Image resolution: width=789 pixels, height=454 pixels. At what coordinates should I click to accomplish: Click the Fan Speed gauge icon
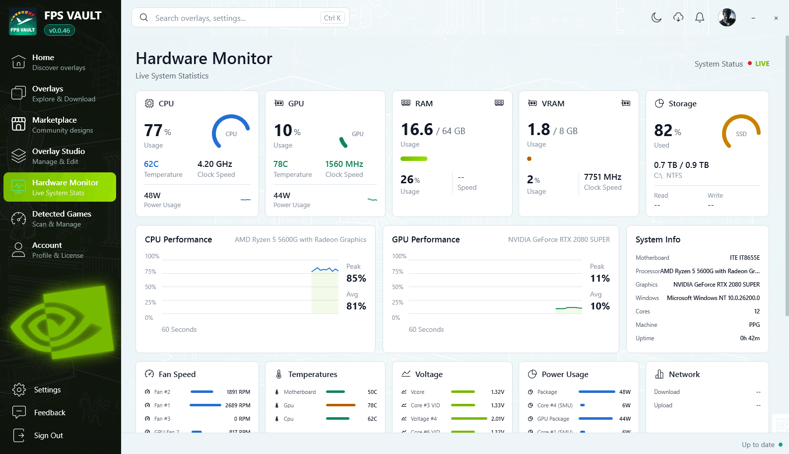click(149, 374)
